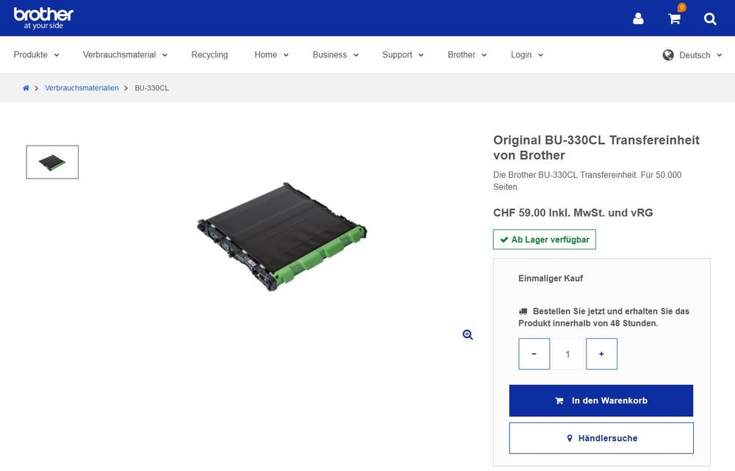The height and width of the screenshot is (471, 735).
Task: Increase quantity with the plus stepper
Action: (x=601, y=353)
